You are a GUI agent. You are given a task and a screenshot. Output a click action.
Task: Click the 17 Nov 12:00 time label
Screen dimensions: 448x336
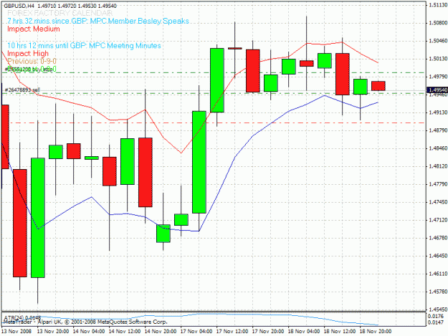232,332
